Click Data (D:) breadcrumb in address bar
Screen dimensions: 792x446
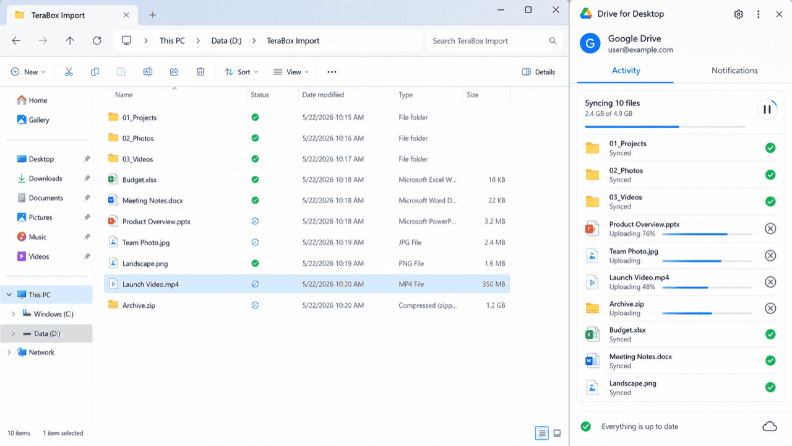click(226, 41)
